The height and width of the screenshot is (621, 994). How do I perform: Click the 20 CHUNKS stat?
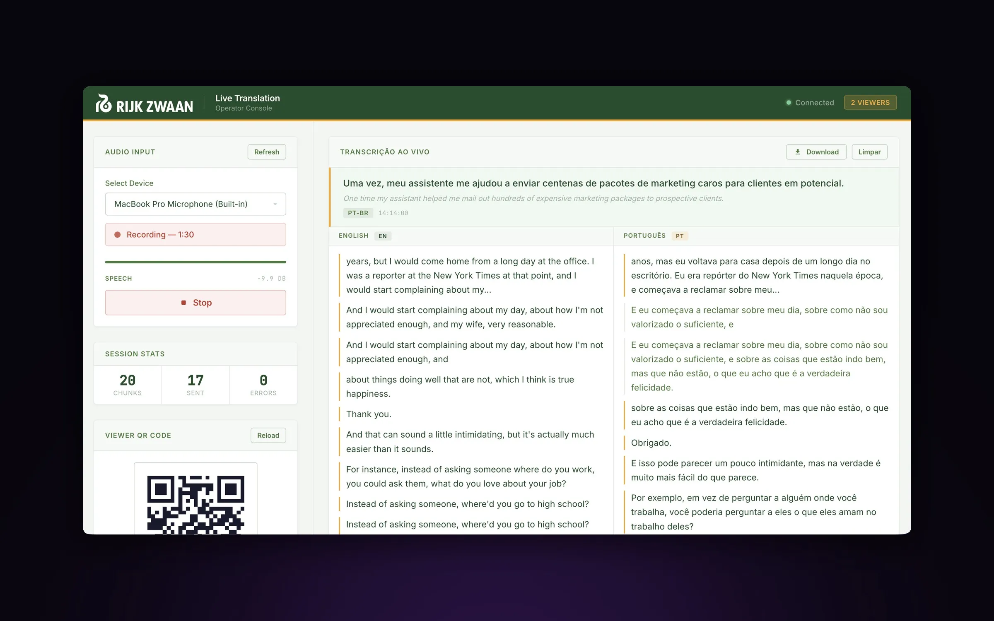coord(128,385)
